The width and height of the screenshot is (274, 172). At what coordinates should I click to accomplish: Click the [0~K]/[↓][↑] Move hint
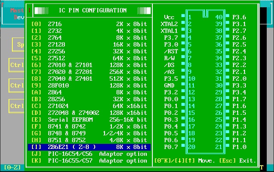(x=185, y=160)
